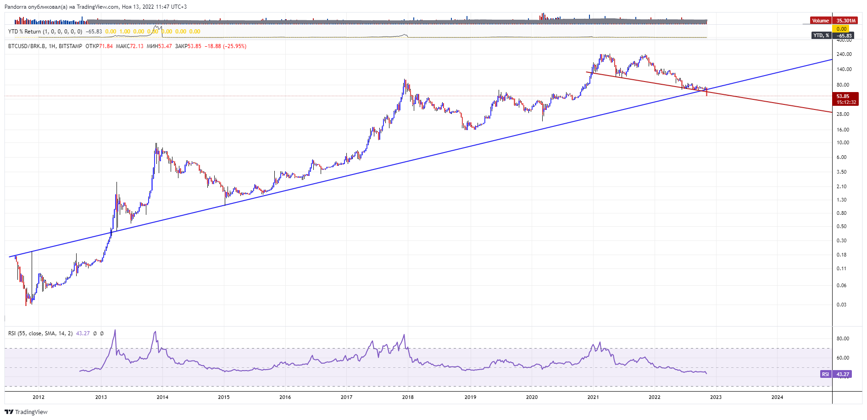
Task: Click the 2022 year on time axis
Action: point(655,397)
